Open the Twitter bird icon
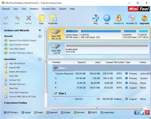151x119 pixels. (142, 113)
